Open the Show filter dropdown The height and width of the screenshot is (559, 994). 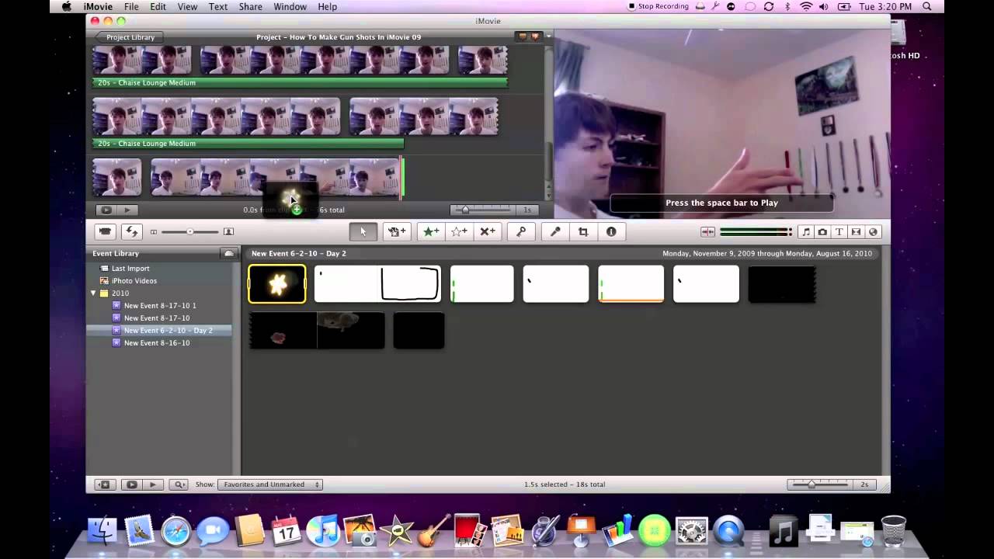(269, 484)
